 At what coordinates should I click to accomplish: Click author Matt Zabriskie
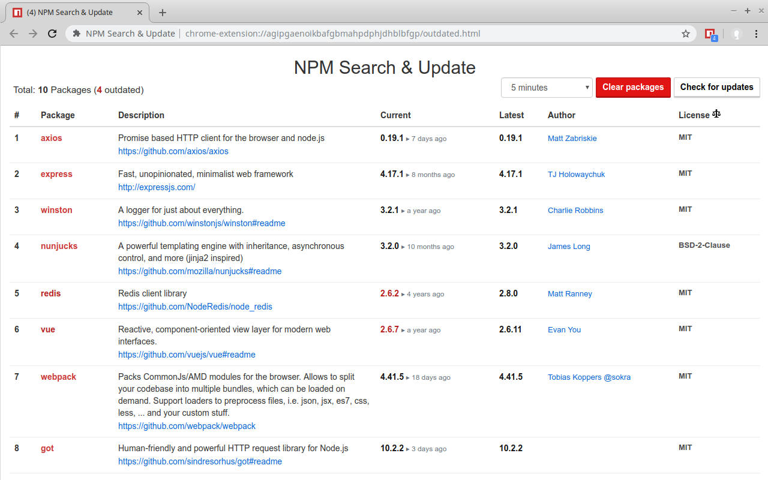(x=572, y=139)
